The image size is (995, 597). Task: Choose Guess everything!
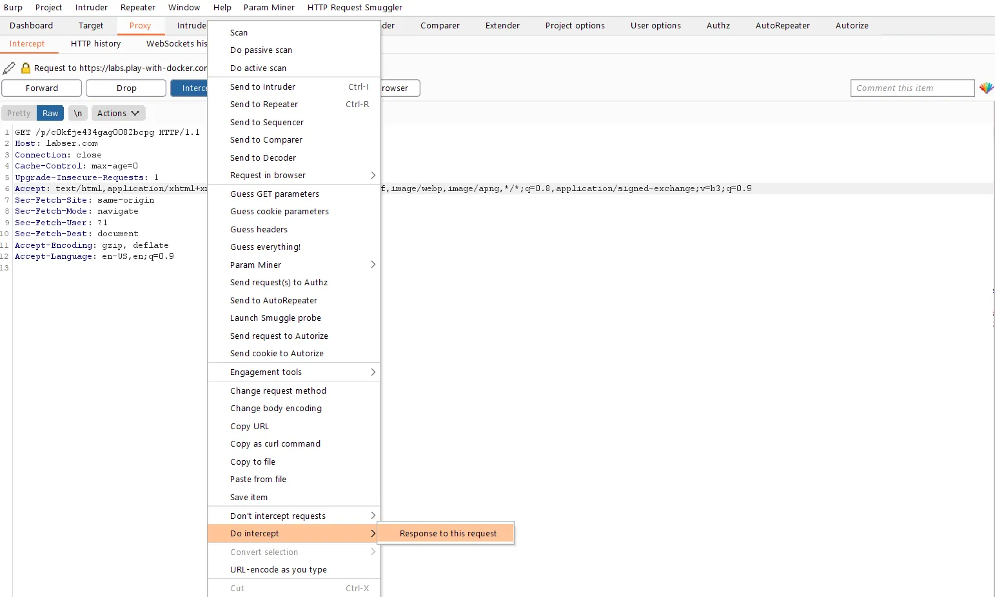click(x=294, y=247)
